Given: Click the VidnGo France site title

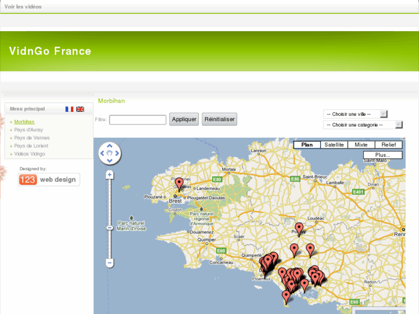Looking at the screenshot, I should [x=50, y=51].
